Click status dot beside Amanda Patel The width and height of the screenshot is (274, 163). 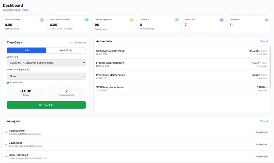click(x=6, y=132)
